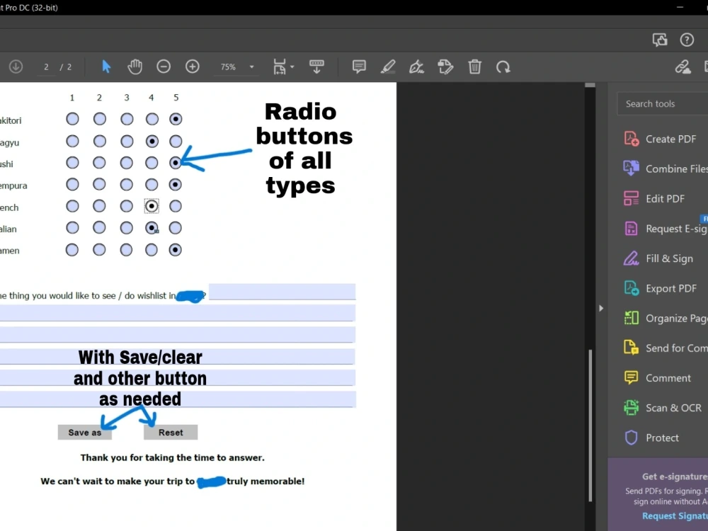Select the Highlight text tool
The width and height of the screenshot is (708, 531).
coord(388,67)
